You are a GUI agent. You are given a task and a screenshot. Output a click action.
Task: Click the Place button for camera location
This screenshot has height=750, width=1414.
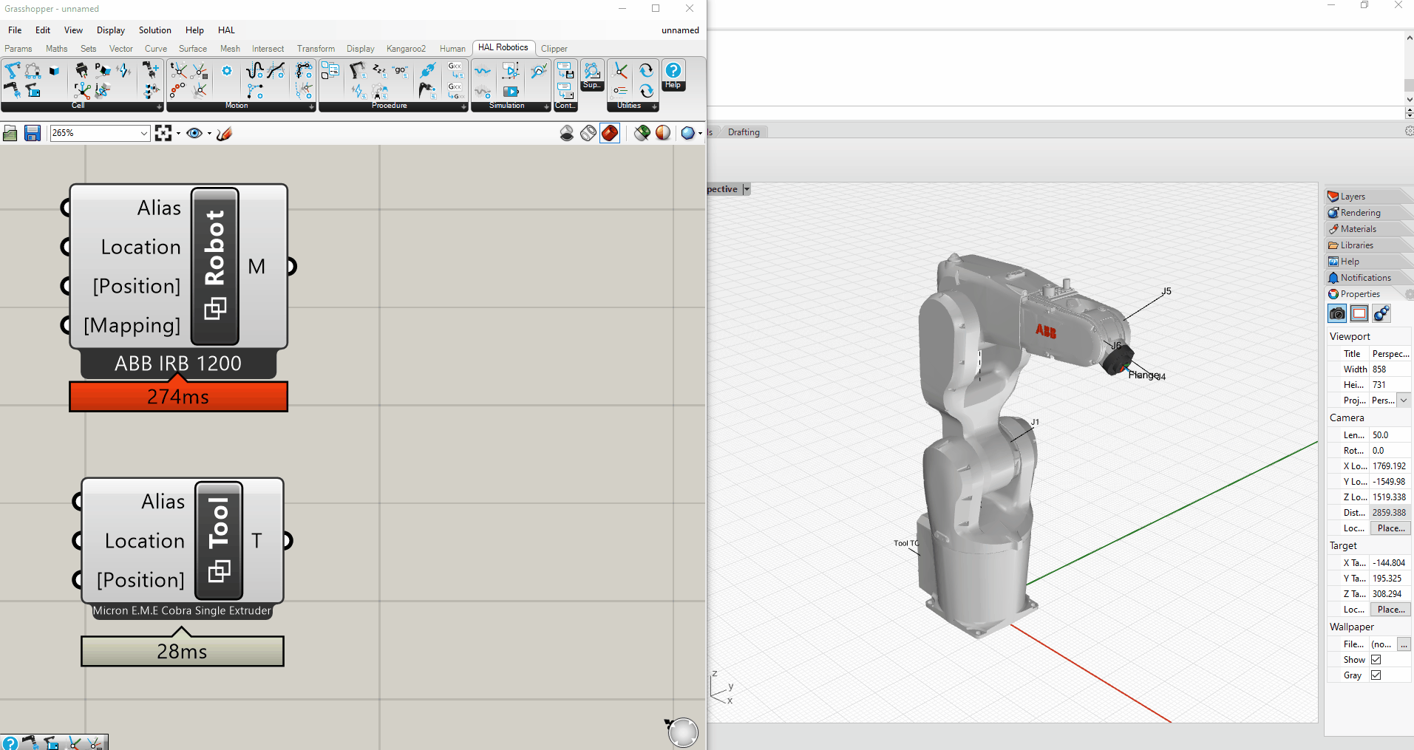tap(1390, 528)
